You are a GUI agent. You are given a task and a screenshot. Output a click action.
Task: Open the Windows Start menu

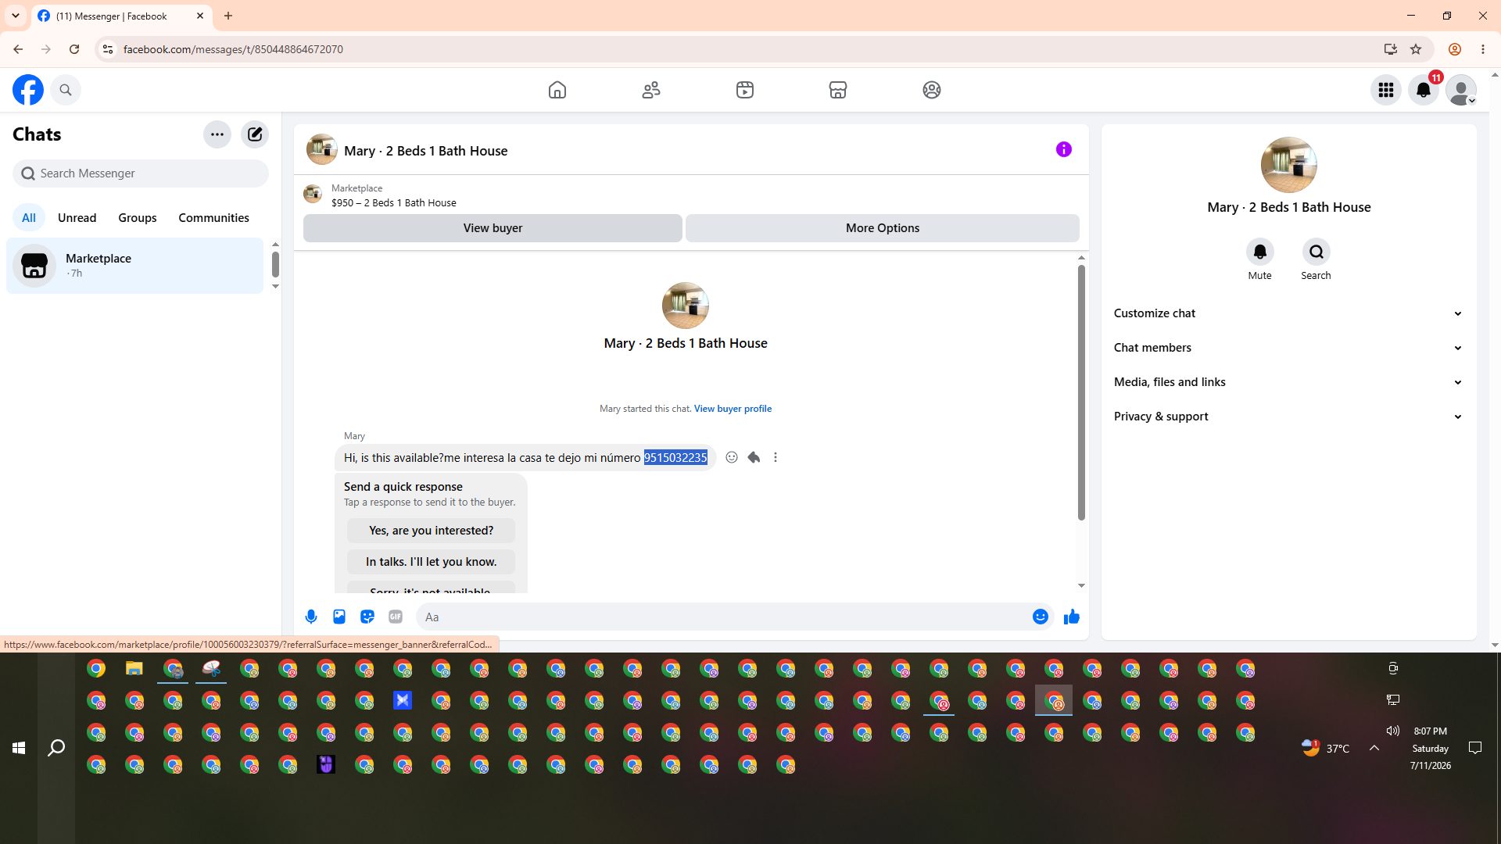19,748
